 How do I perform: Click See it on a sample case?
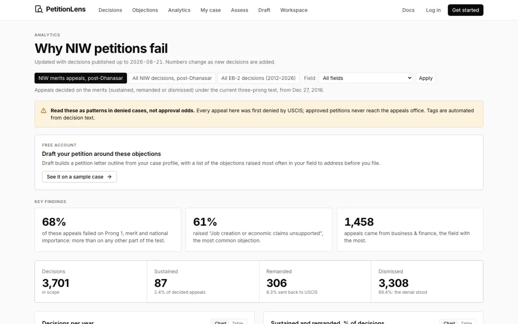point(79,177)
